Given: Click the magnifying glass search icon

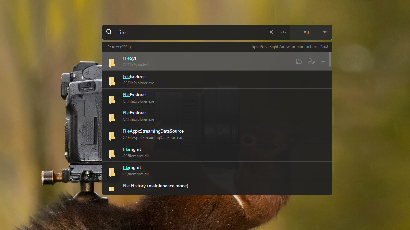Looking at the screenshot, I should 109,32.
